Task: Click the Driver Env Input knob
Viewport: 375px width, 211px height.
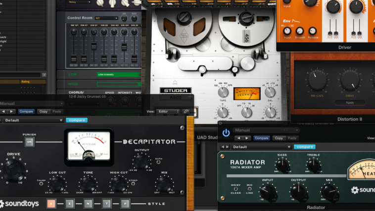Action: pyautogui.click(x=287, y=31)
